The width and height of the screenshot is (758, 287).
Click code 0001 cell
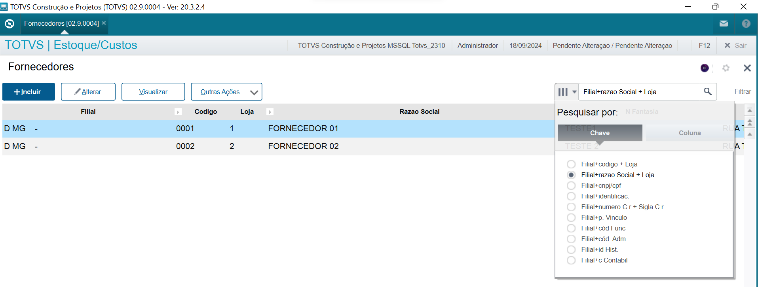click(x=185, y=128)
